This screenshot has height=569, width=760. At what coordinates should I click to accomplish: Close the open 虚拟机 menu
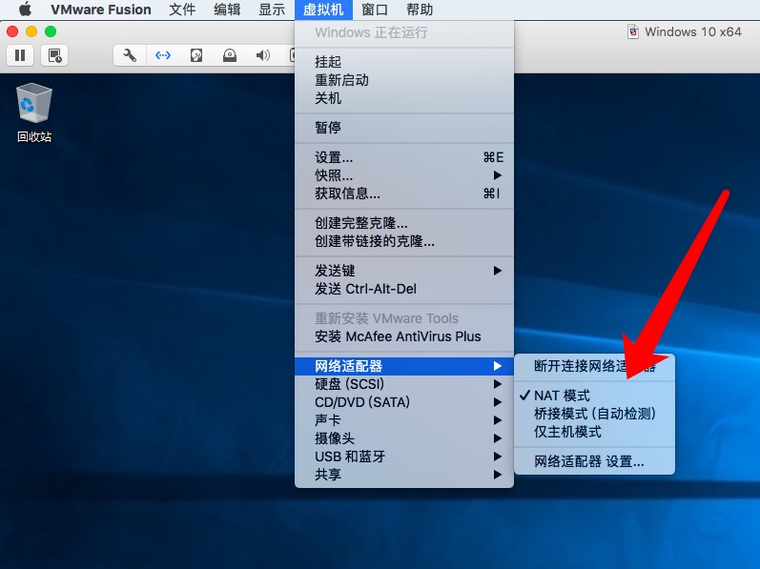click(x=323, y=10)
